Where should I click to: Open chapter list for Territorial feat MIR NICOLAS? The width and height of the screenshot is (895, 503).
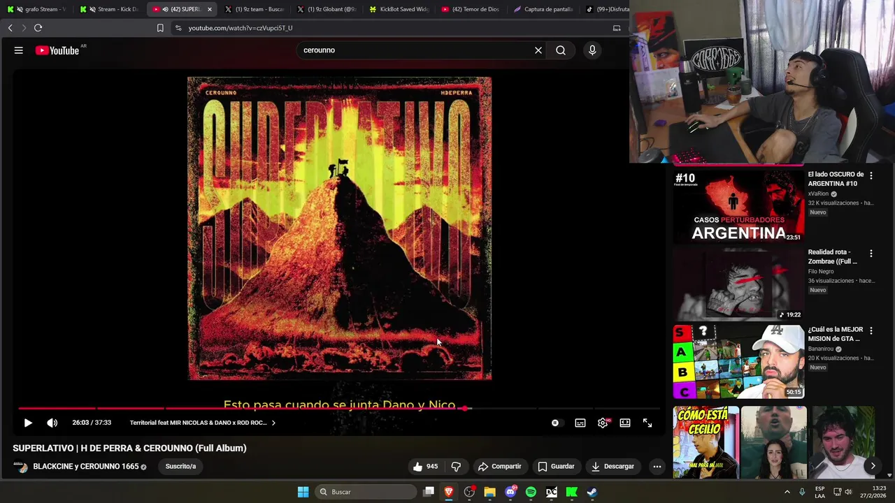coord(202,423)
